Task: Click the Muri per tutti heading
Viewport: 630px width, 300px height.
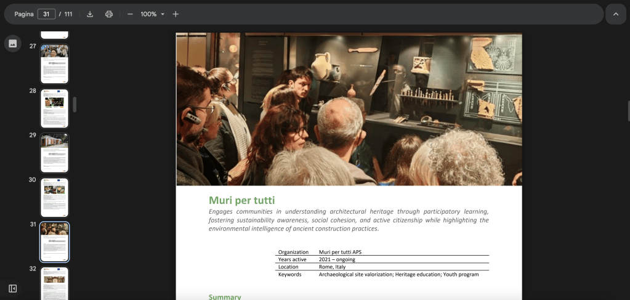Action: tap(242, 200)
